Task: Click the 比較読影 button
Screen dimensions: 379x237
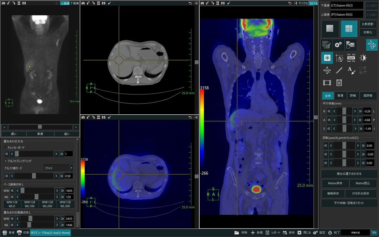Action: coord(368,24)
